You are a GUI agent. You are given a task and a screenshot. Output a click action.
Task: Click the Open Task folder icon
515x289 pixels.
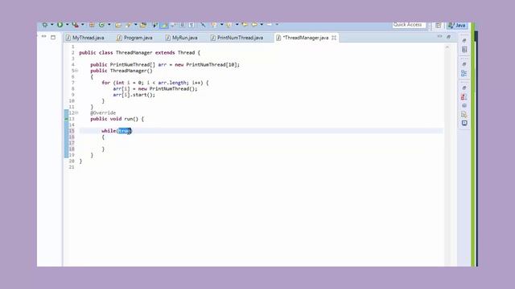[x=143, y=25]
